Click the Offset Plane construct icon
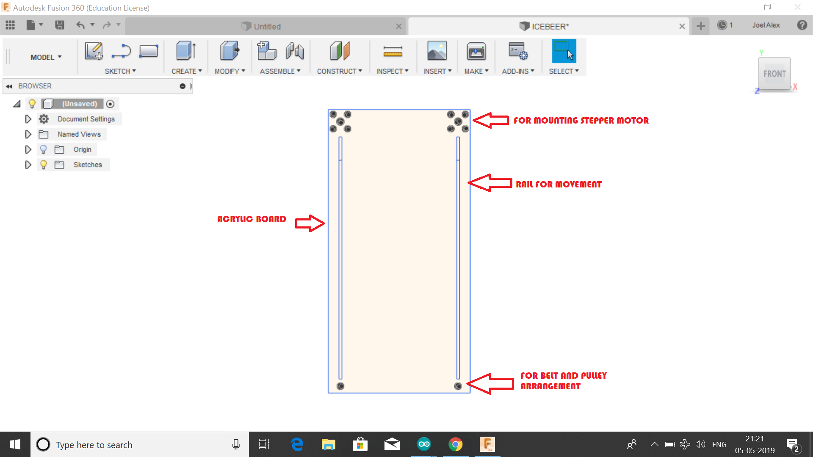 tap(339, 51)
